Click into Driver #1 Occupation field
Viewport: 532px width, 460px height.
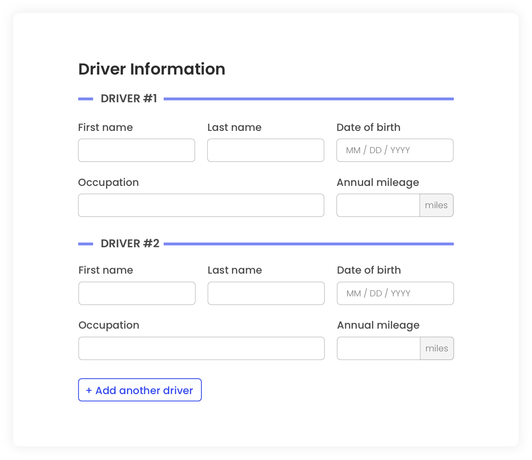[201, 205]
